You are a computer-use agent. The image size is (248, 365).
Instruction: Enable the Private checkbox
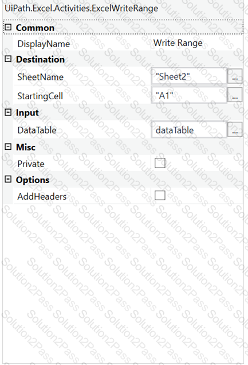[160, 163]
